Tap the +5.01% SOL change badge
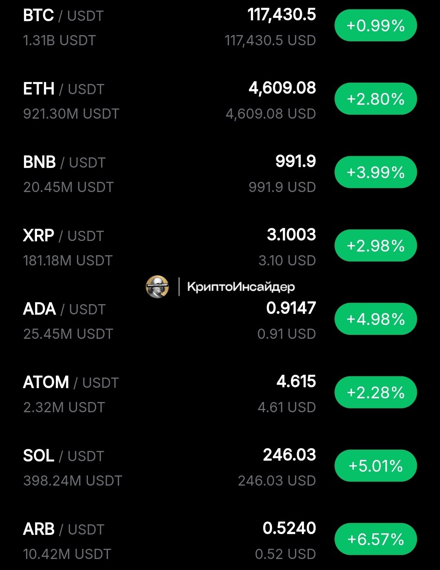Screen dimensions: 440x570 (x=376, y=466)
